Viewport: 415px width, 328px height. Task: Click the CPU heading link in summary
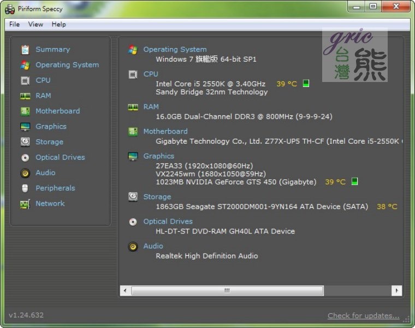[x=151, y=74]
